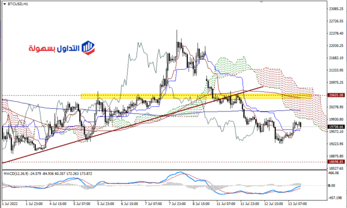
Task: Click the 7 Jul 23:00 time label
Action: tap(177, 203)
